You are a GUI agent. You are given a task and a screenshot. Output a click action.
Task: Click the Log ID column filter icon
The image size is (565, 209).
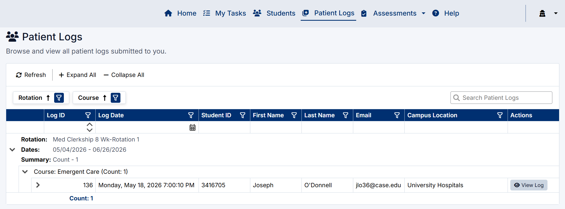pyautogui.click(x=88, y=115)
